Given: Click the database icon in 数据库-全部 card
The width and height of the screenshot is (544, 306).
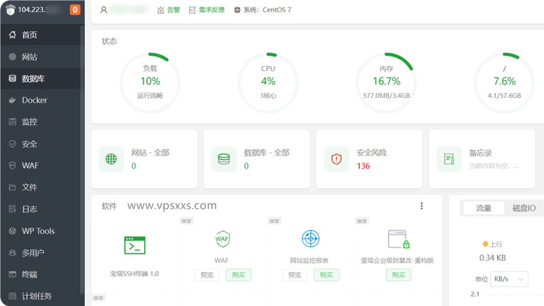Looking at the screenshot, I should 224,159.
